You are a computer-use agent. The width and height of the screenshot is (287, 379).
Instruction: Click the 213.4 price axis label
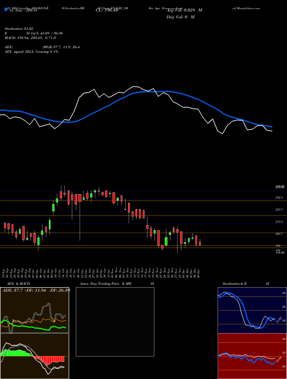coord(279,222)
